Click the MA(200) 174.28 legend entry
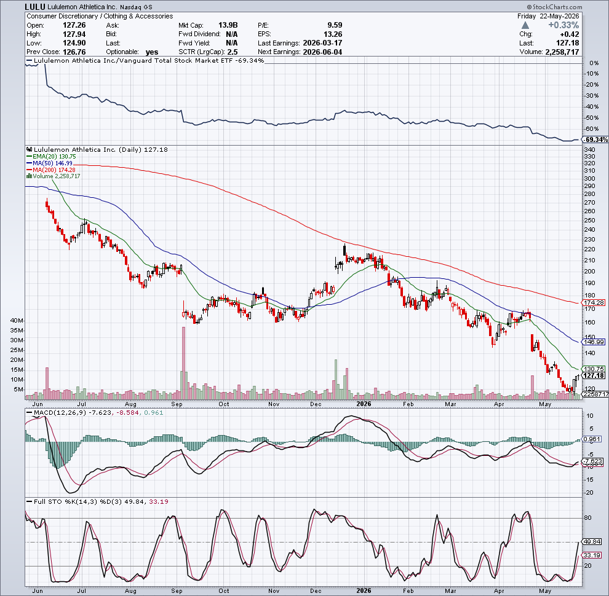The width and height of the screenshot is (609, 596). pyautogui.click(x=51, y=170)
